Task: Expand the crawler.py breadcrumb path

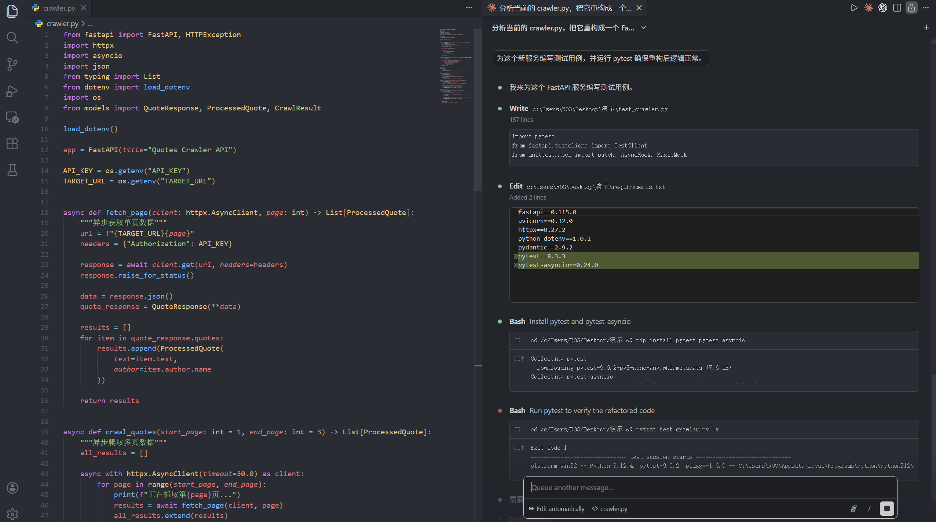Action: (x=62, y=23)
